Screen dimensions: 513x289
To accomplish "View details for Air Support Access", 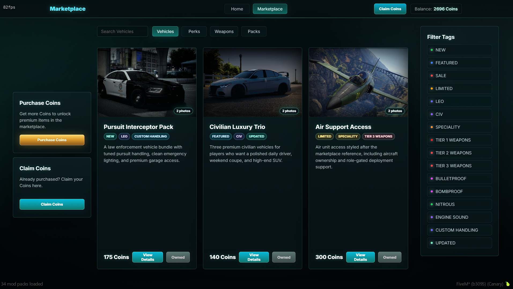I will pyautogui.click(x=360, y=257).
